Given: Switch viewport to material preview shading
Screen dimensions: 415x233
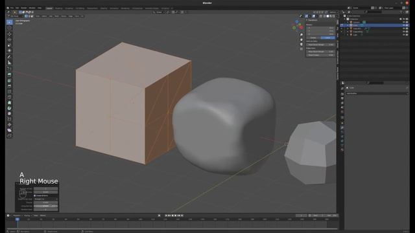Looking at the screenshot, I should click(x=331, y=16).
